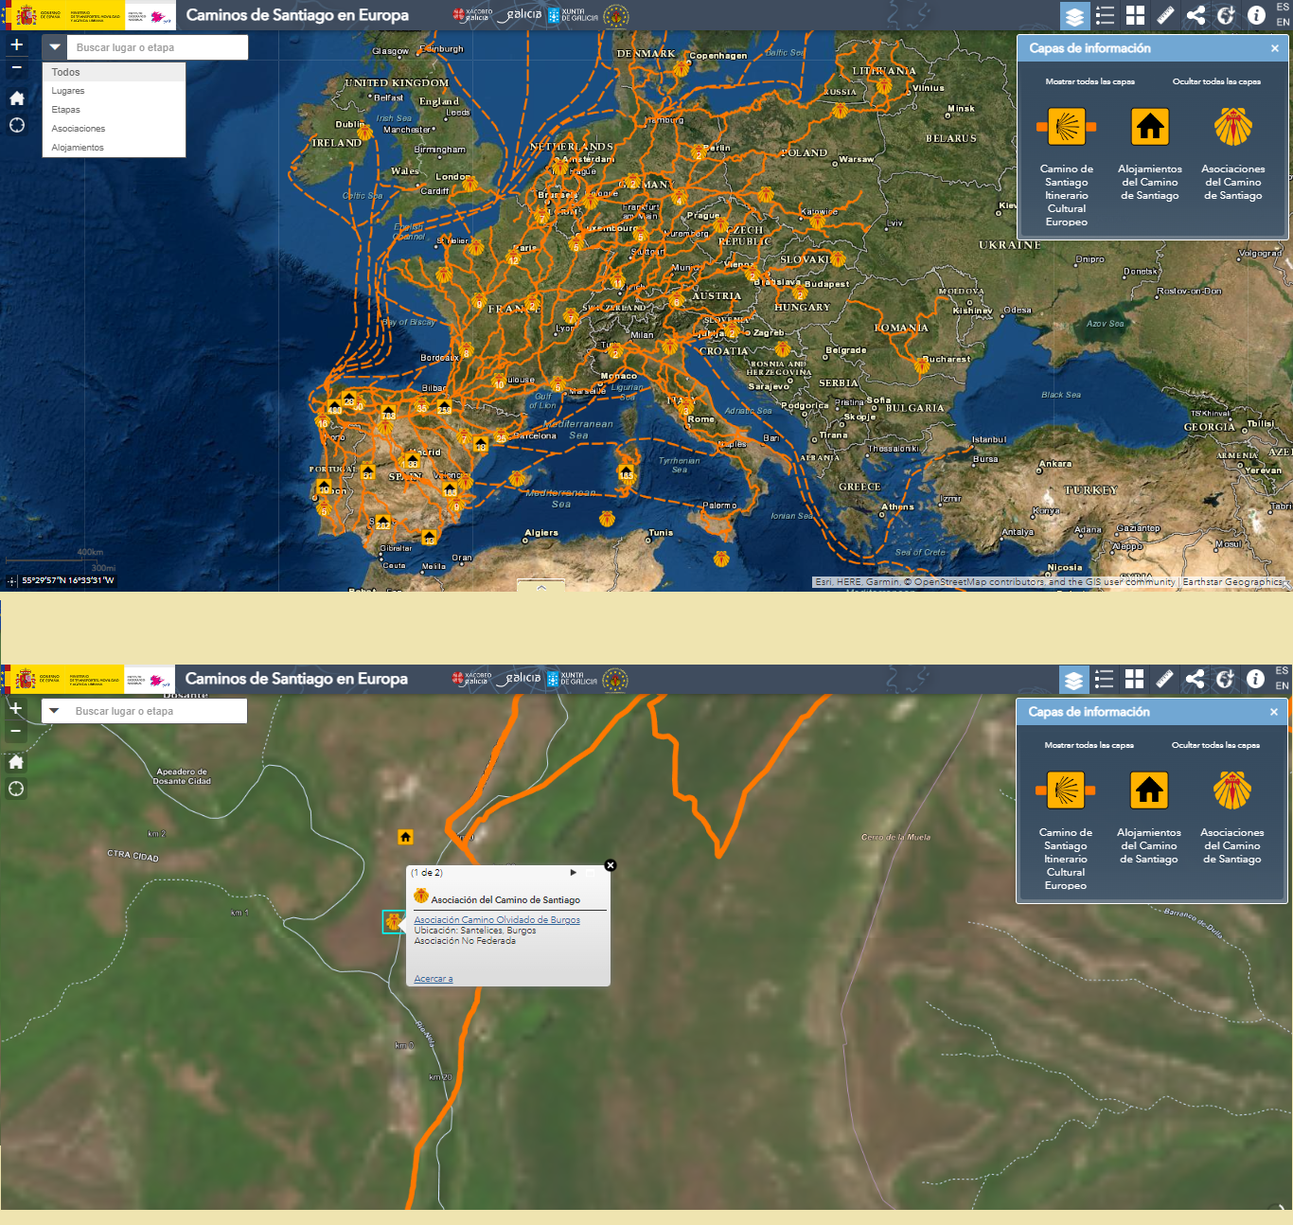Toggle Asociaciones del Camino layer in top panel
Viewport: 1293px width, 1225px height.
tap(1233, 127)
